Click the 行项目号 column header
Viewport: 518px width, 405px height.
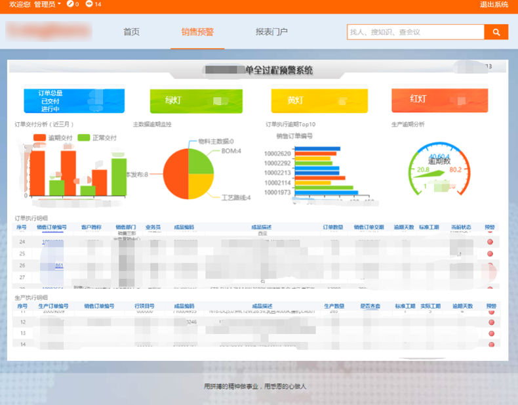(x=144, y=306)
